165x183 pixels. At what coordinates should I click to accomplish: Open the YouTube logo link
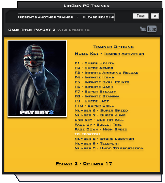click(148, 29)
